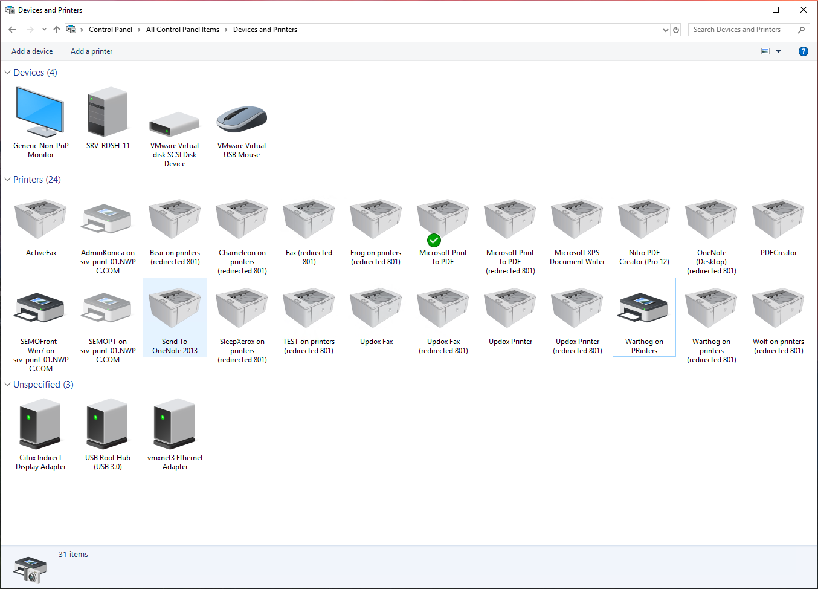Click Add a printer
Viewport: 818px width, 589px height.
pos(91,51)
